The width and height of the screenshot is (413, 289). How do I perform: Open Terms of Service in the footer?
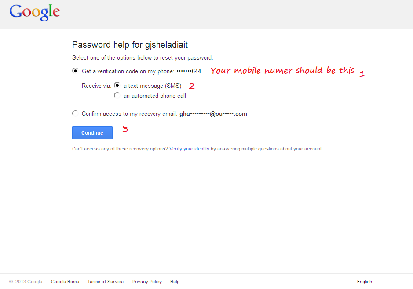[105, 282]
